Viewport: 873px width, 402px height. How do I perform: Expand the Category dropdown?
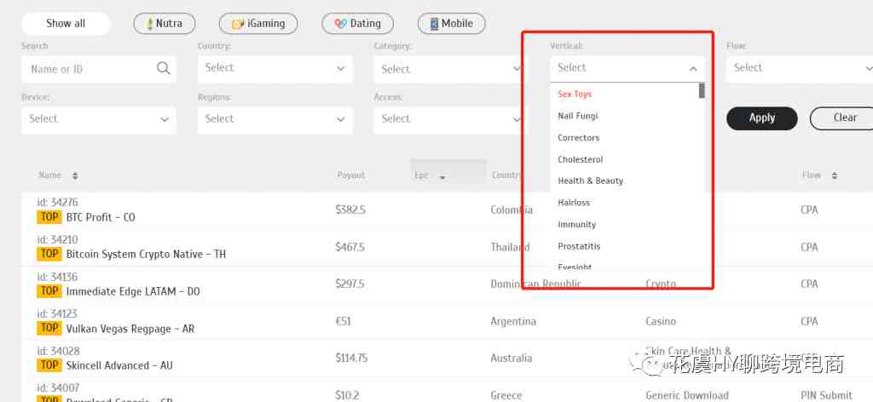click(x=451, y=69)
